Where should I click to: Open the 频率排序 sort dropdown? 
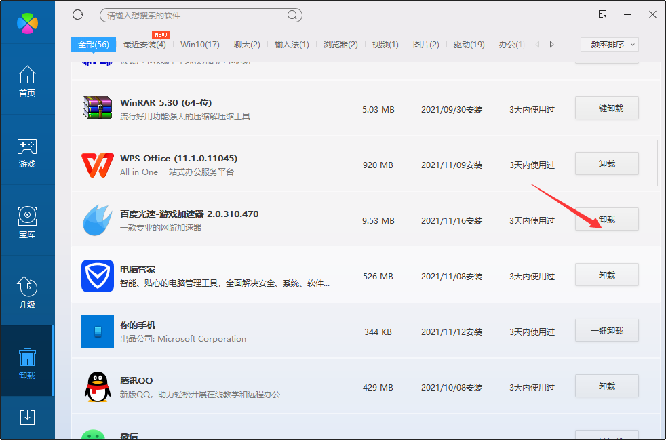click(x=610, y=45)
